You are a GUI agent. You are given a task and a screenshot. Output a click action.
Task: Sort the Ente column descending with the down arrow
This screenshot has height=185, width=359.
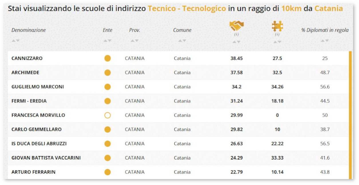[110, 41]
